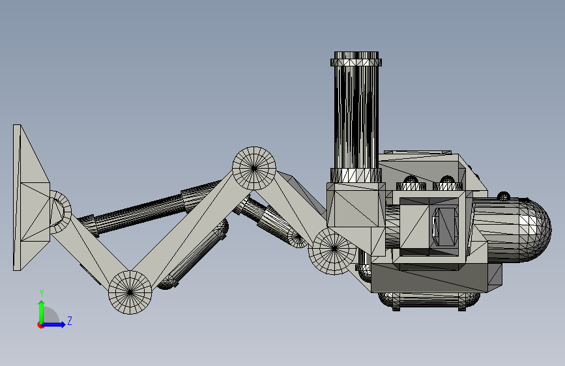
Task: Select the lowest circular hinge joint
Action: pyautogui.click(x=130, y=292)
